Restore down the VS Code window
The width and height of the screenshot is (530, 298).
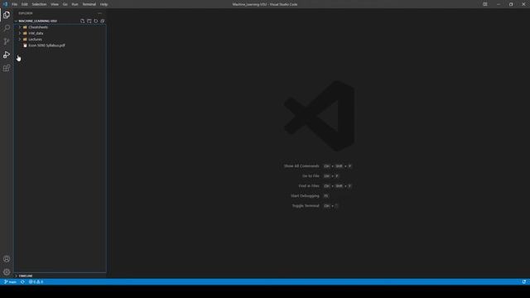[511, 4]
